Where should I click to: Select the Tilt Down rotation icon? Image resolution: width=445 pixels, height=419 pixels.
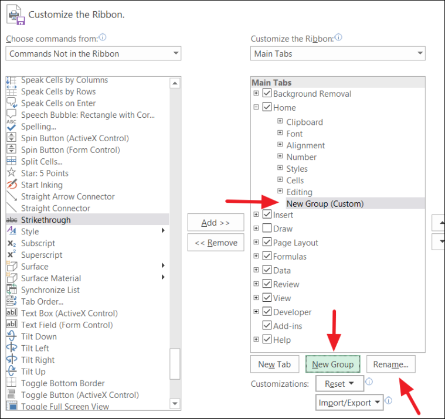click(12, 336)
